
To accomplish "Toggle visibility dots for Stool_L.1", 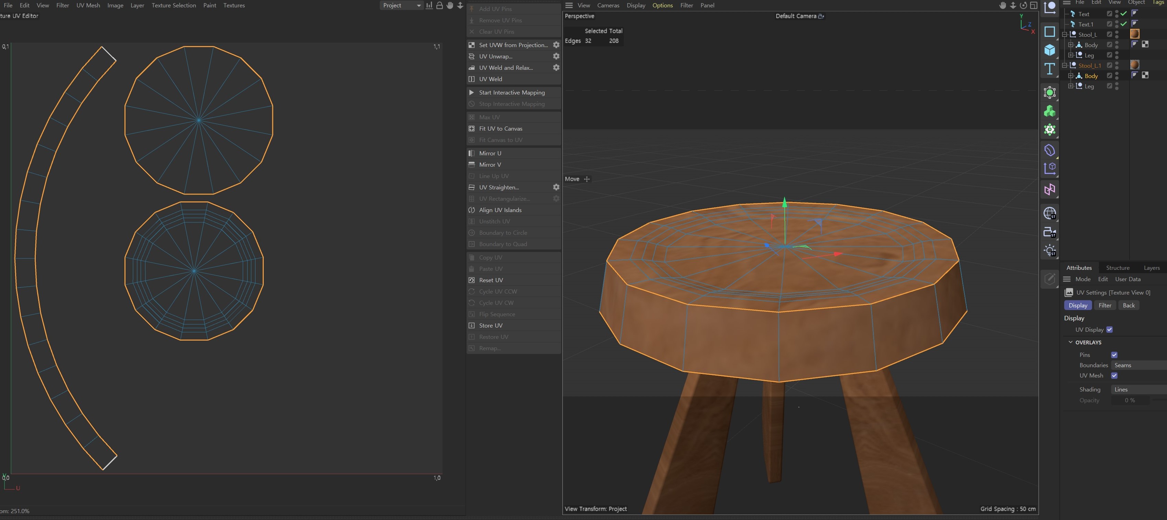I will tap(1117, 65).
